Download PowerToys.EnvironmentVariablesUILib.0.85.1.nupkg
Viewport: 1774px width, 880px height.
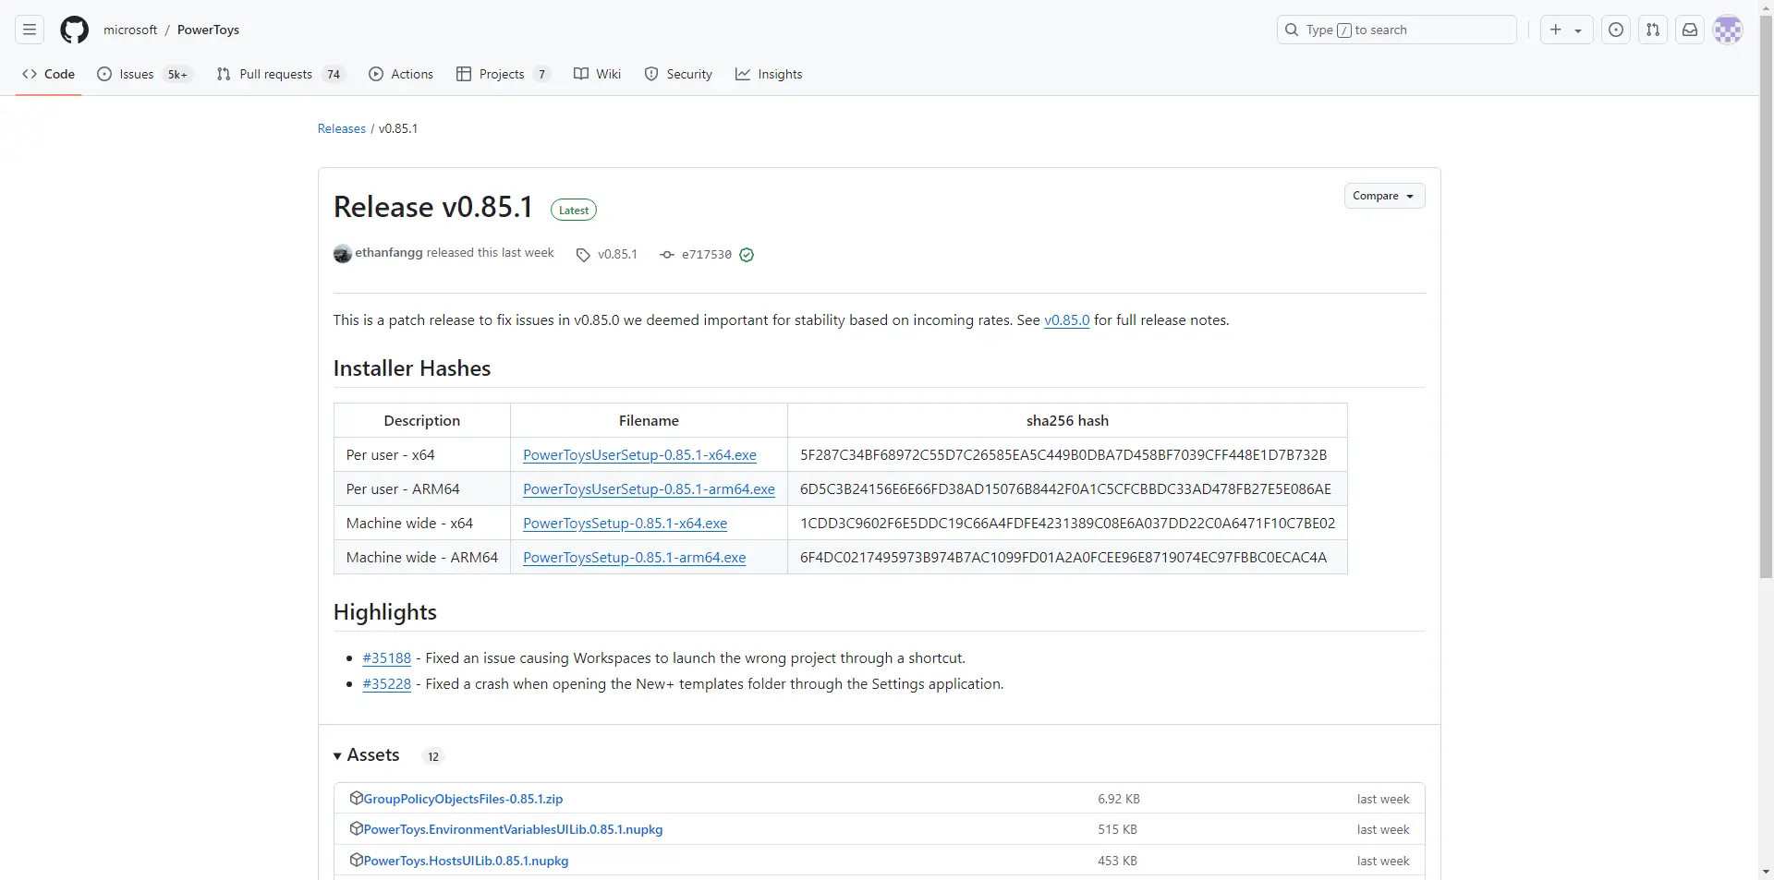coord(513,829)
